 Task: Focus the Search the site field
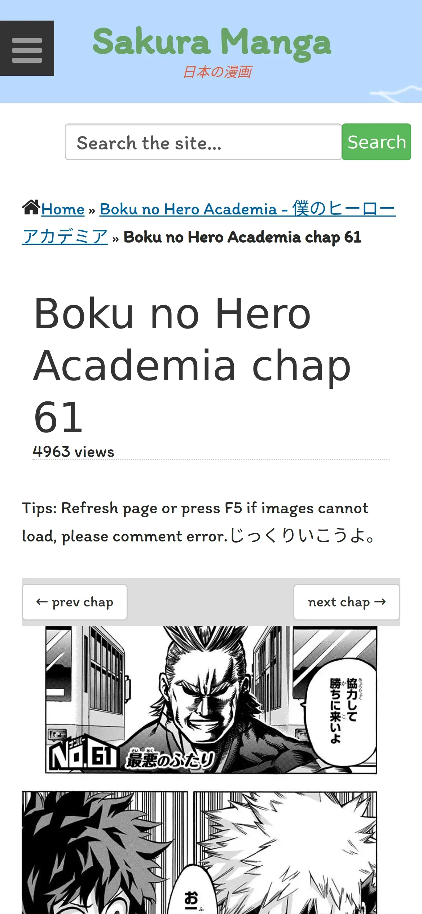coord(203,142)
